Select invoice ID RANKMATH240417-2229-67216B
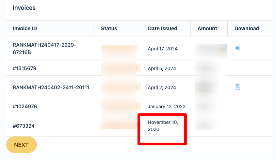Image resolution: width=276 pixels, height=160 pixels. pos(44,49)
